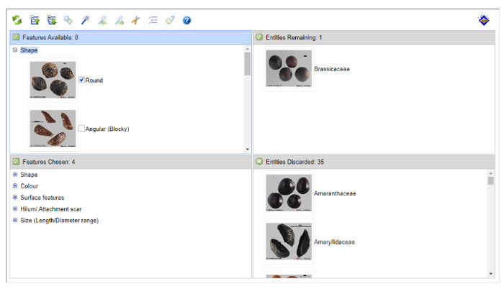This screenshot has width=504, height=289.
Task: Expand Surface features under Features Chosen
Action: pyautogui.click(x=15, y=198)
